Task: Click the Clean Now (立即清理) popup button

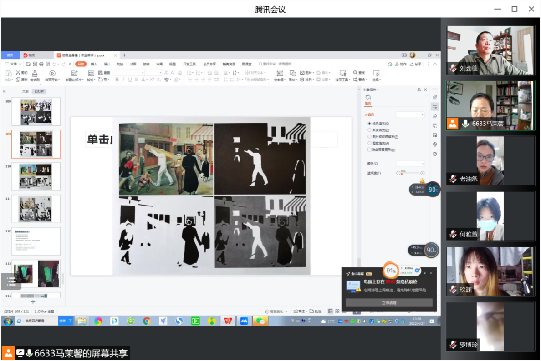Action: tap(389, 303)
